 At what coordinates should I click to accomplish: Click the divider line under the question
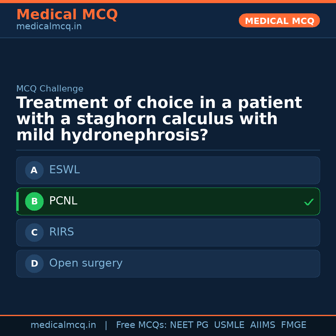(168, 150)
